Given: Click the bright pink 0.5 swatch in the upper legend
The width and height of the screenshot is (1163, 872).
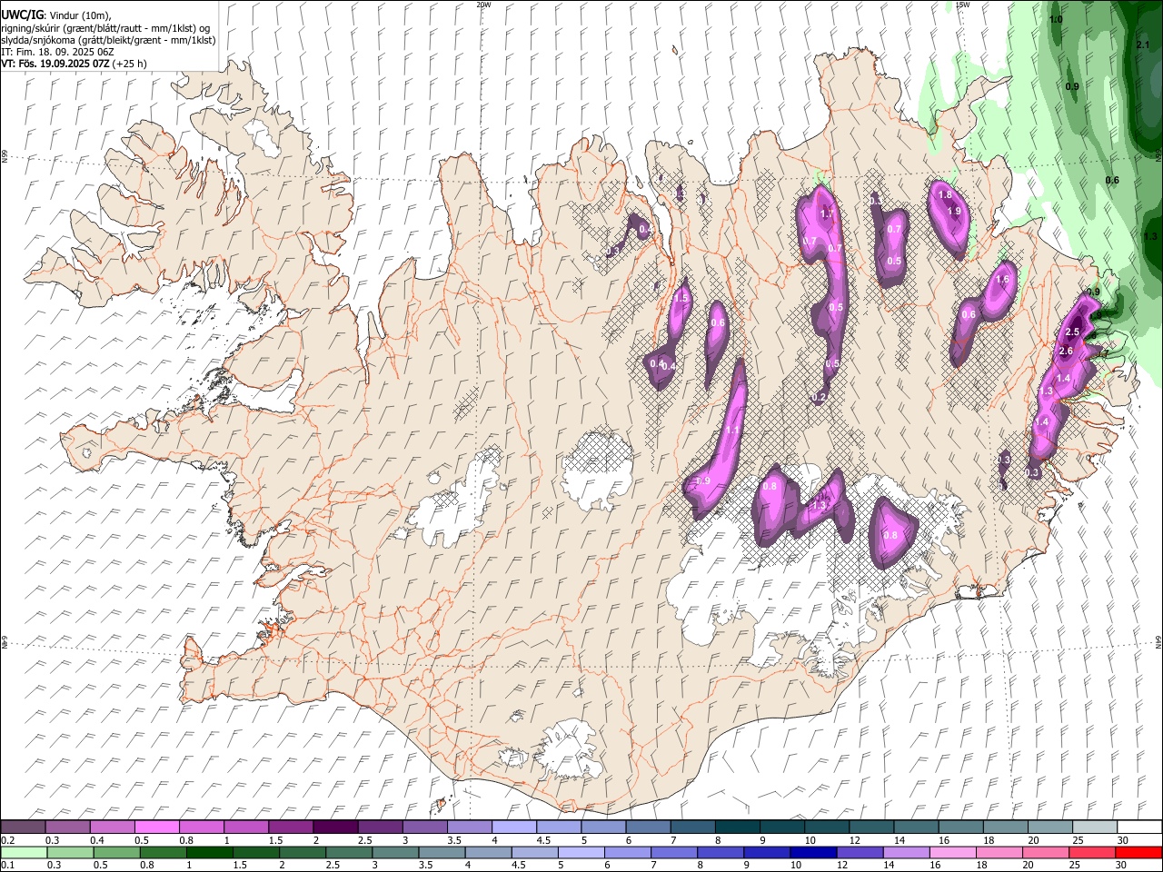Looking at the screenshot, I should [157, 827].
